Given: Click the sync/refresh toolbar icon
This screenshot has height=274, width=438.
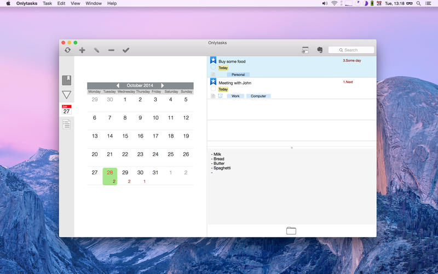Looking at the screenshot, I should [67, 50].
